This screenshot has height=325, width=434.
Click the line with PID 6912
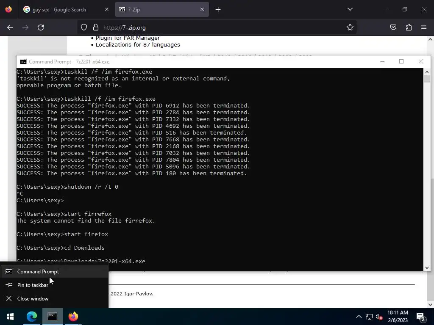[133, 105]
